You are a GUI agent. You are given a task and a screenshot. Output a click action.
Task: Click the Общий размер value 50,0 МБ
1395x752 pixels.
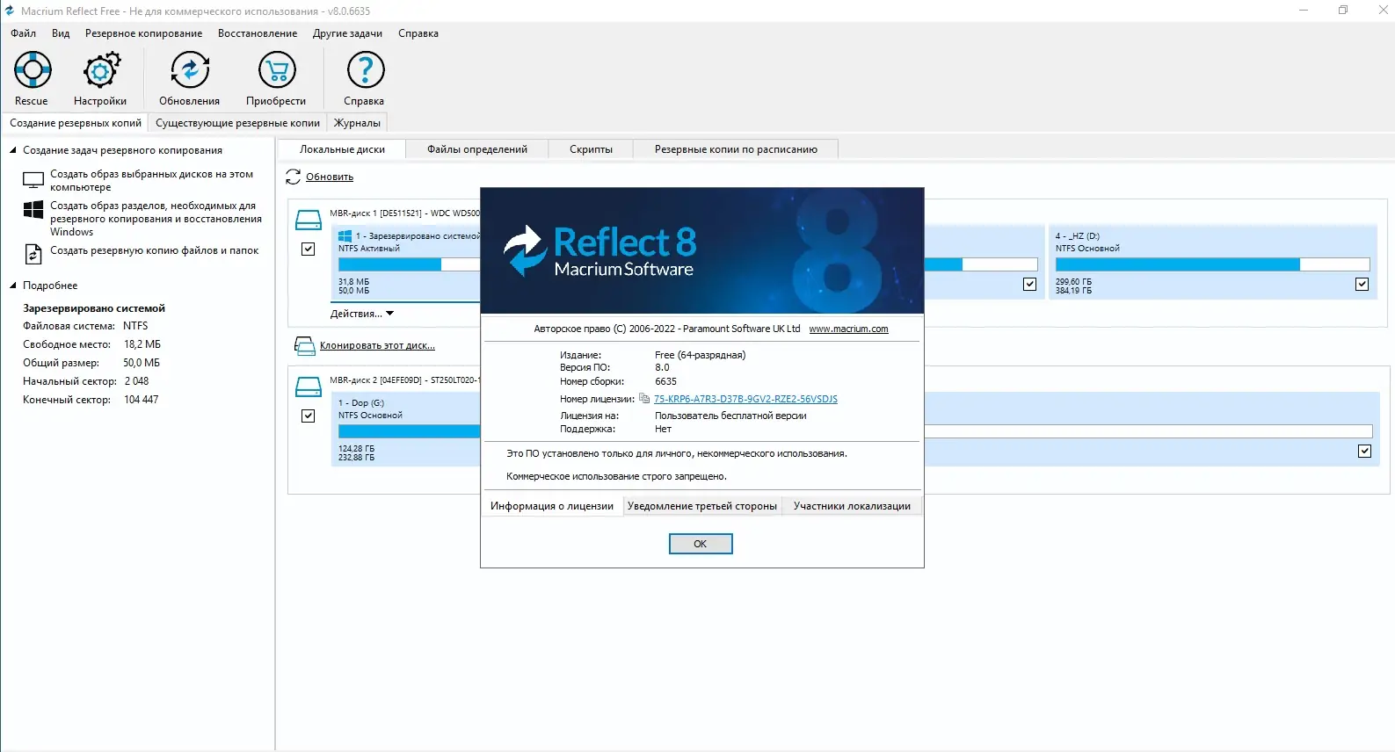pos(142,363)
